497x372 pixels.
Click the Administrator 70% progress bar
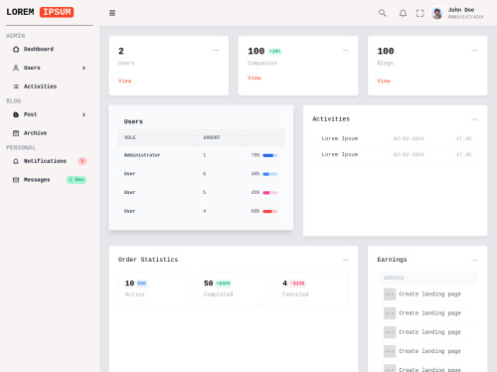coord(270,155)
